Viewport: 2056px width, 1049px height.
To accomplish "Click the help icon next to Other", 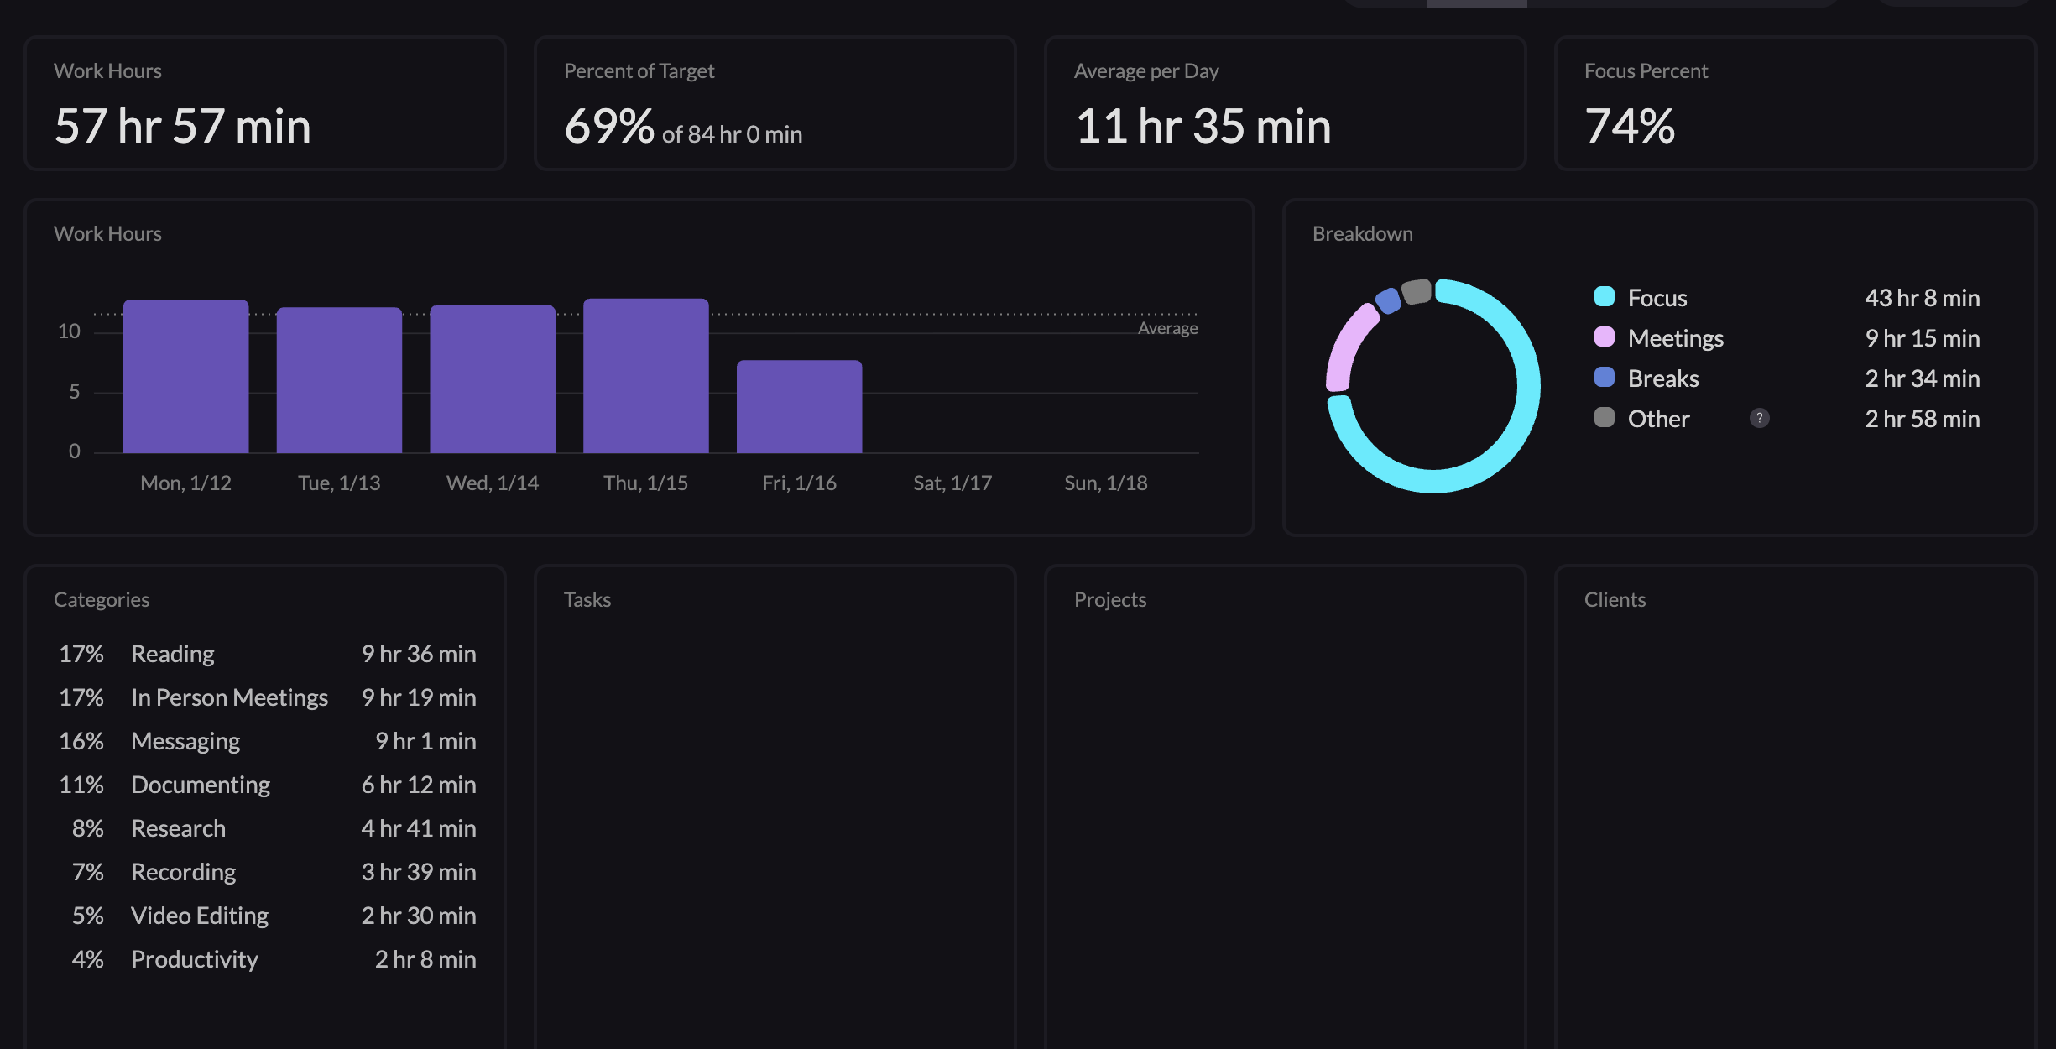I will point(1759,418).
